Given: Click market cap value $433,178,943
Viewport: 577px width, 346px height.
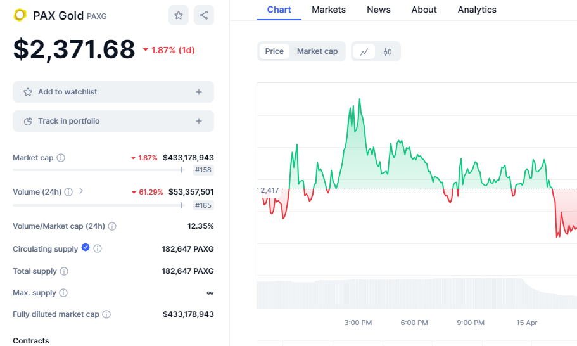Looking at the screenshot, I should coord(188,158).
